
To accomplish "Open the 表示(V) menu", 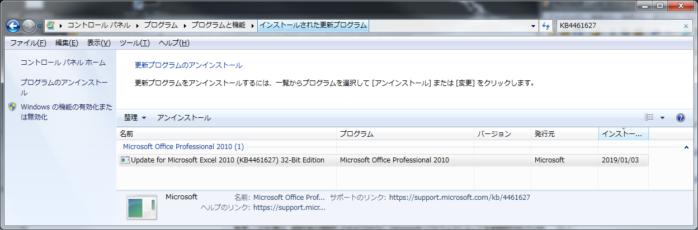I will 98,43.
